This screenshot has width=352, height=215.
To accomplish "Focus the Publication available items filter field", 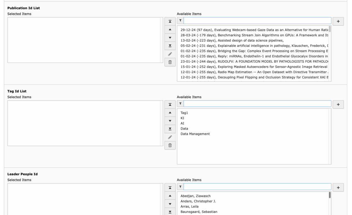I will tap(258, 21).
